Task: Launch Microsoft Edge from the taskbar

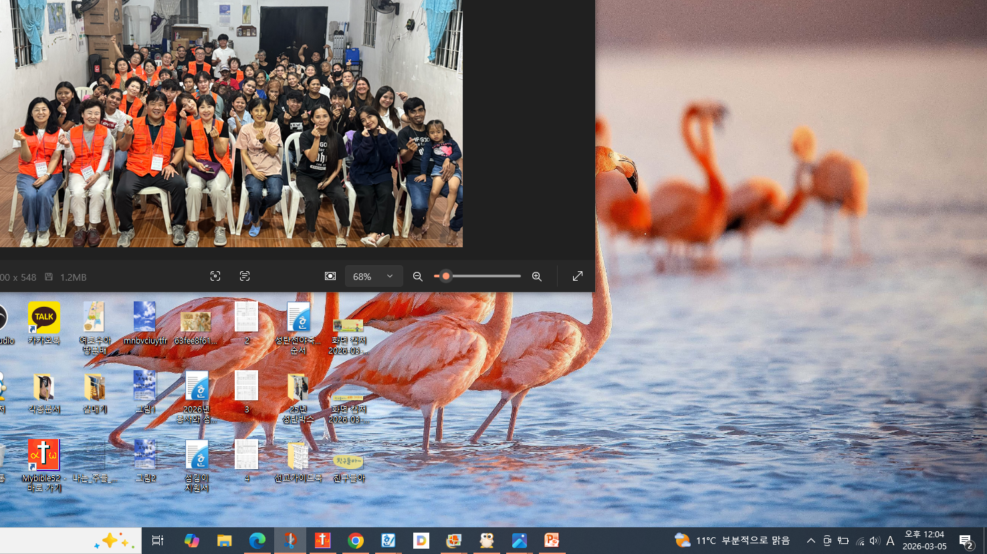Action: [x=257, y=541]
